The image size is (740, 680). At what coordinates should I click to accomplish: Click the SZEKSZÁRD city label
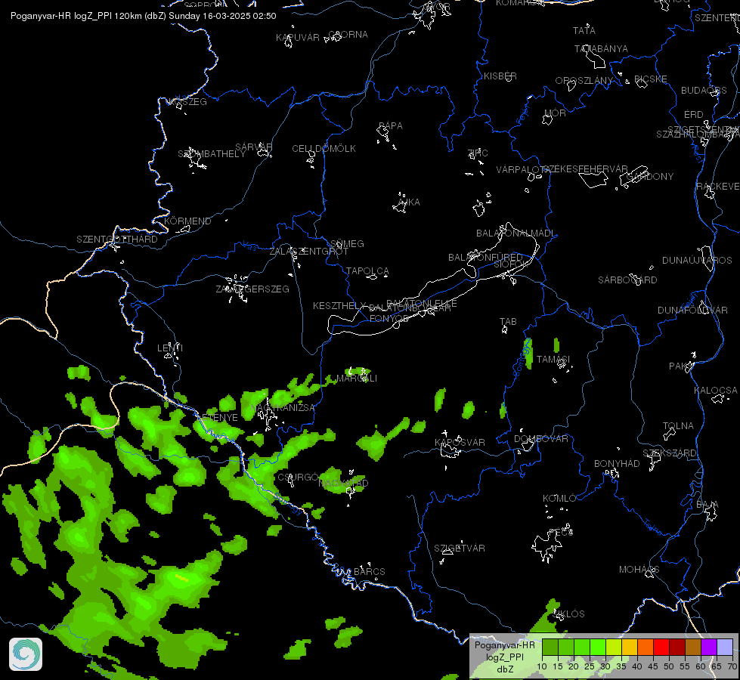[x=669, y=453]
